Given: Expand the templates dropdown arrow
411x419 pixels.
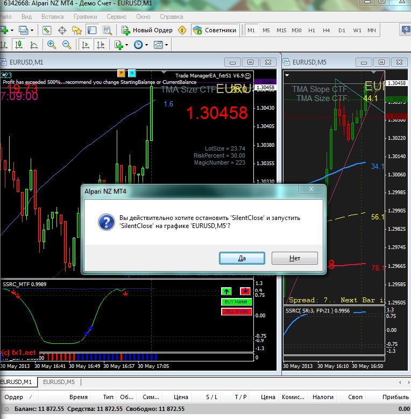Looking at the screenshot, I should coord(166,45).
